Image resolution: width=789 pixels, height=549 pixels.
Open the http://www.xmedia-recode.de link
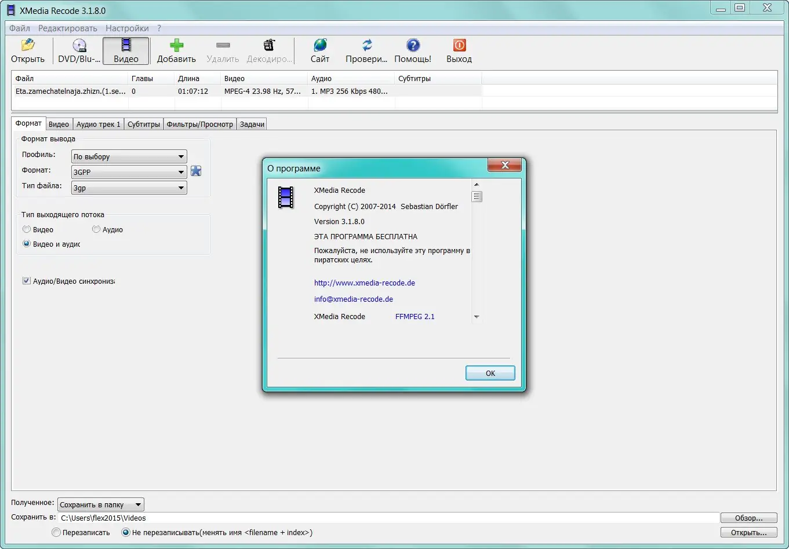pos(365,283)
